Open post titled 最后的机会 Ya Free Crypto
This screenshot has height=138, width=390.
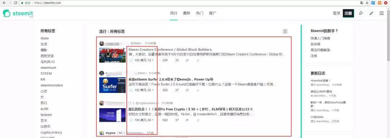coord(191,109)
